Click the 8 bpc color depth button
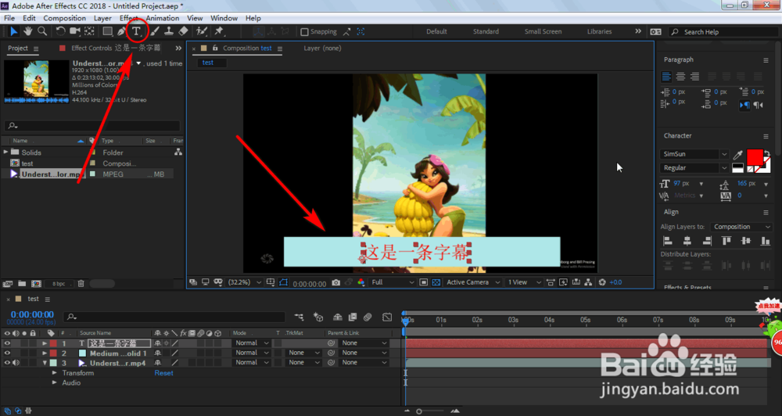782x416 pixels. click(x=59, y=284)
